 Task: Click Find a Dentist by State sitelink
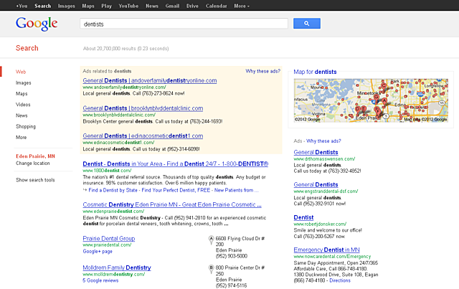pyautogui.click(x=113, y=190)
